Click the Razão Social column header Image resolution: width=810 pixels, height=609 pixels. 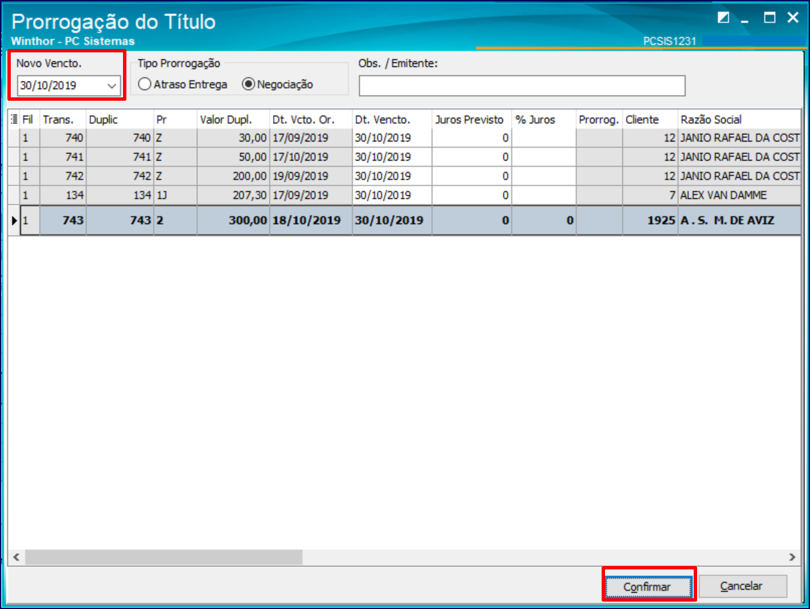pos(739,120)
